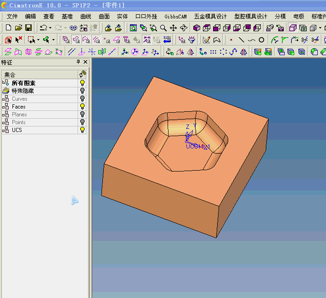
Task: Show the Planes set via its bulb
Action: (82, 115)
